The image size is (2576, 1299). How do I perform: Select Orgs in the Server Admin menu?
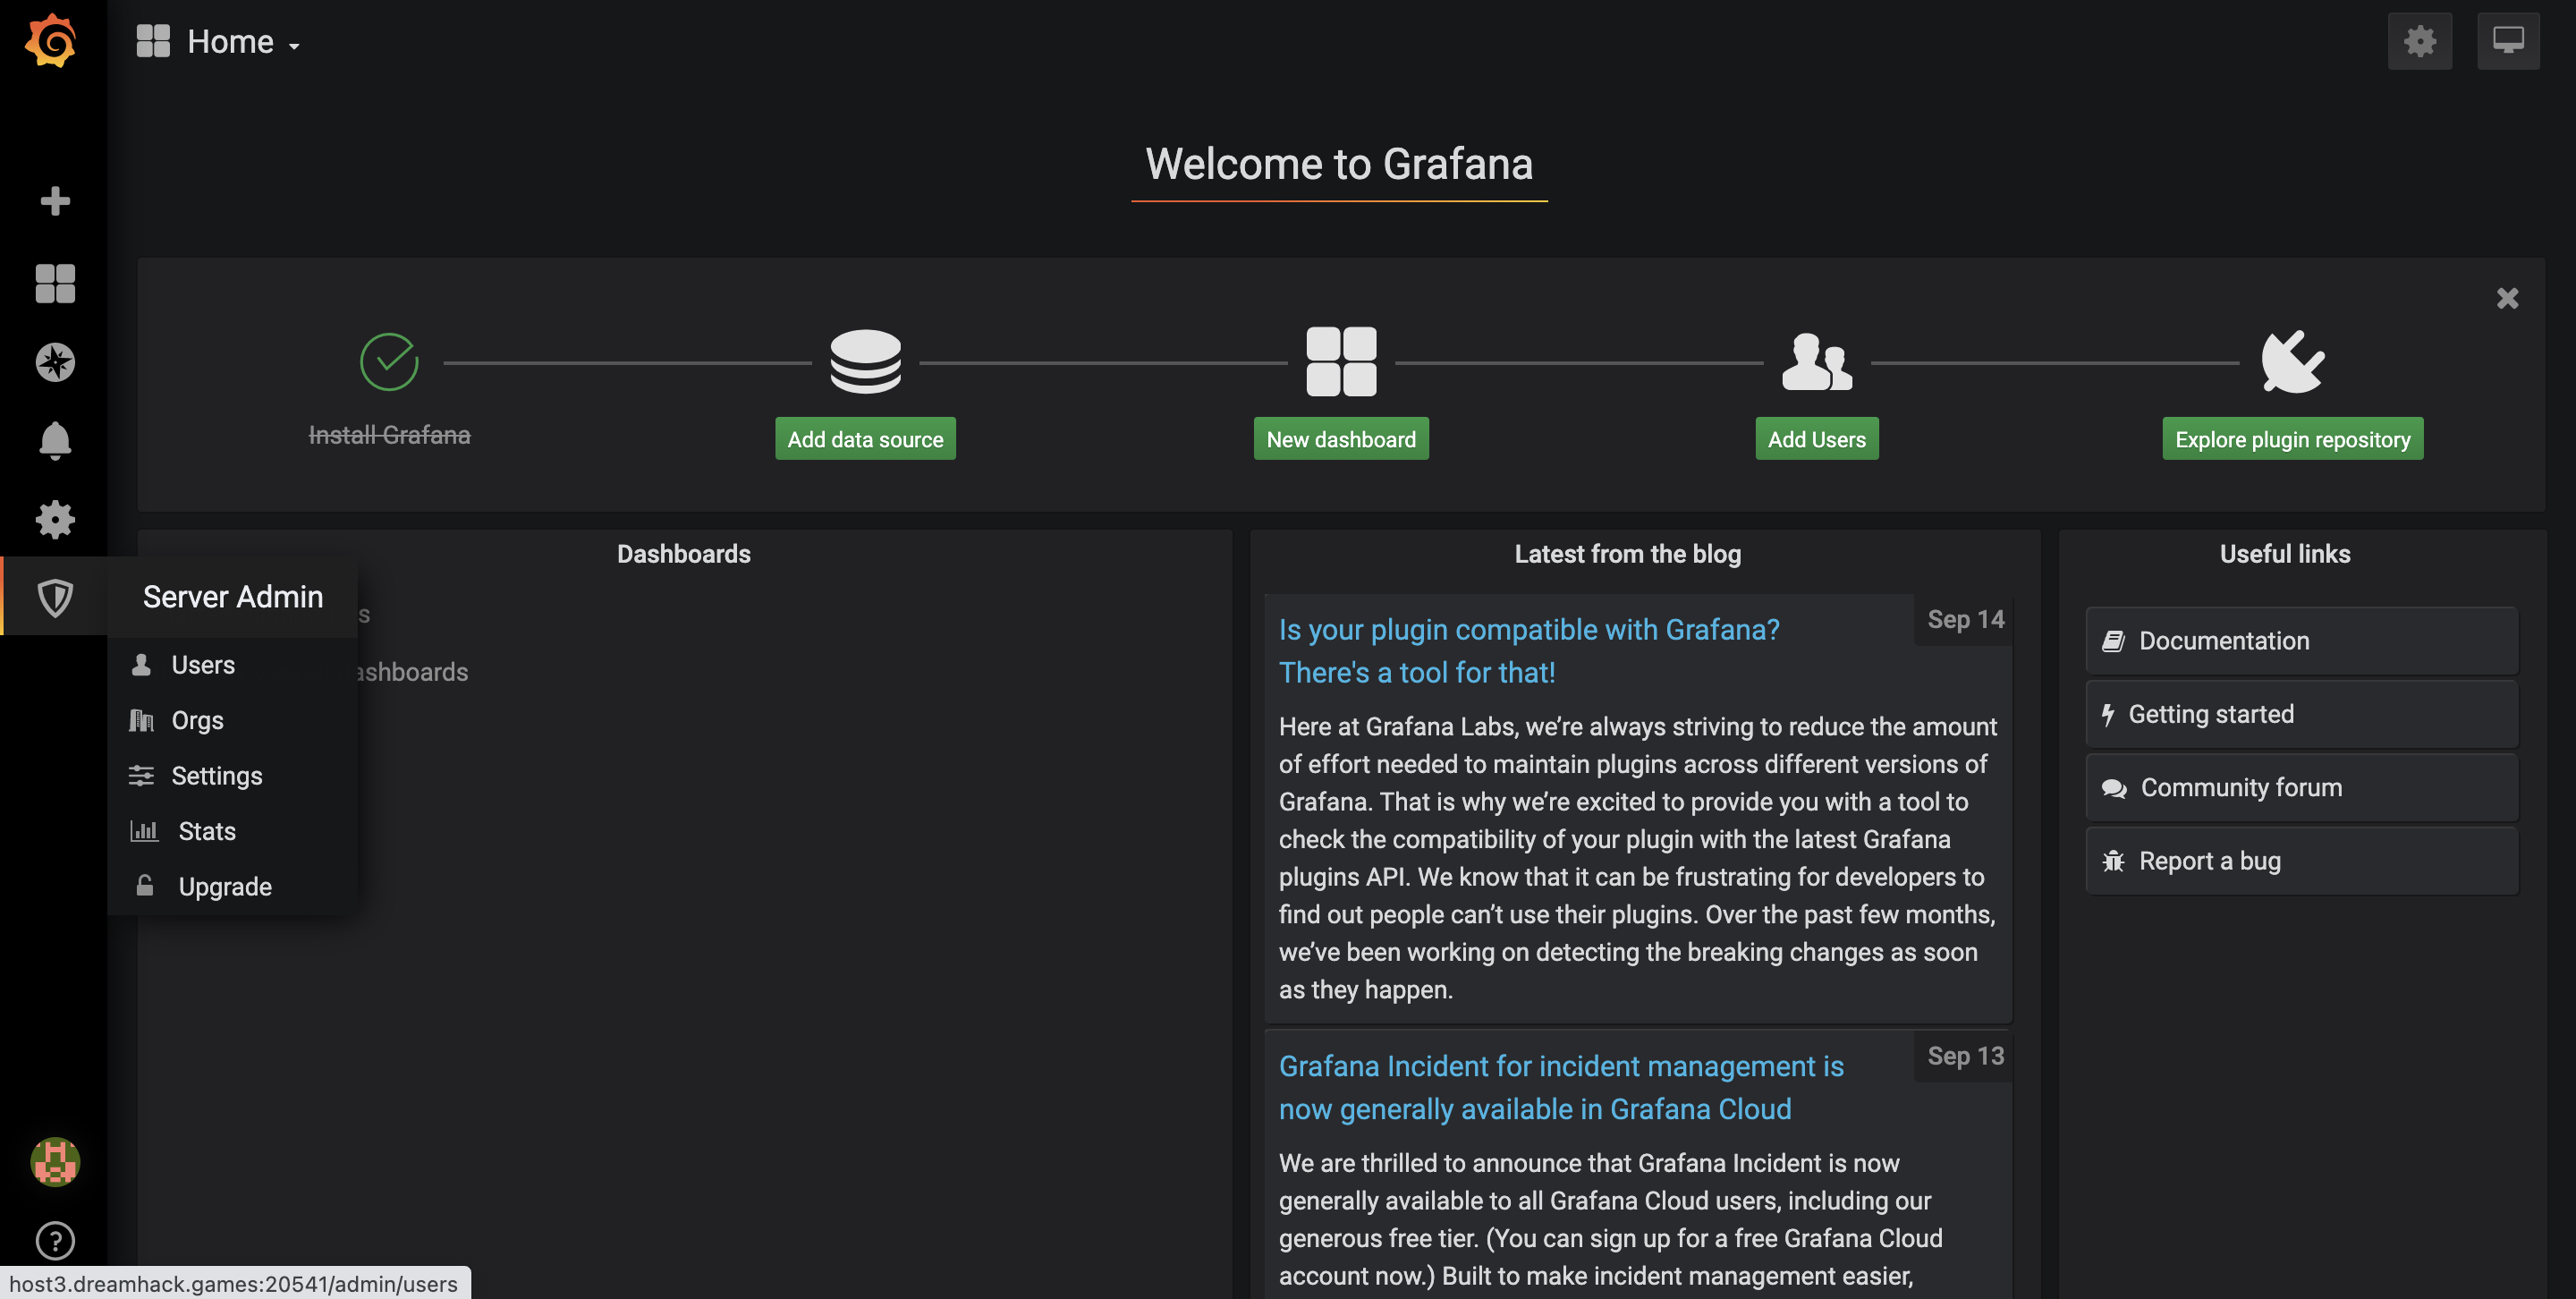point(197,720)
